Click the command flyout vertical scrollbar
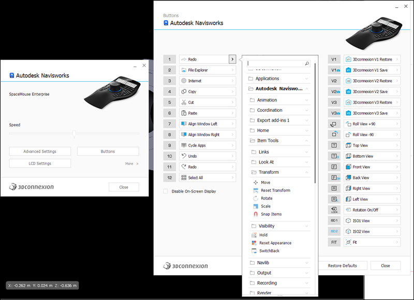 coord(315,123)
